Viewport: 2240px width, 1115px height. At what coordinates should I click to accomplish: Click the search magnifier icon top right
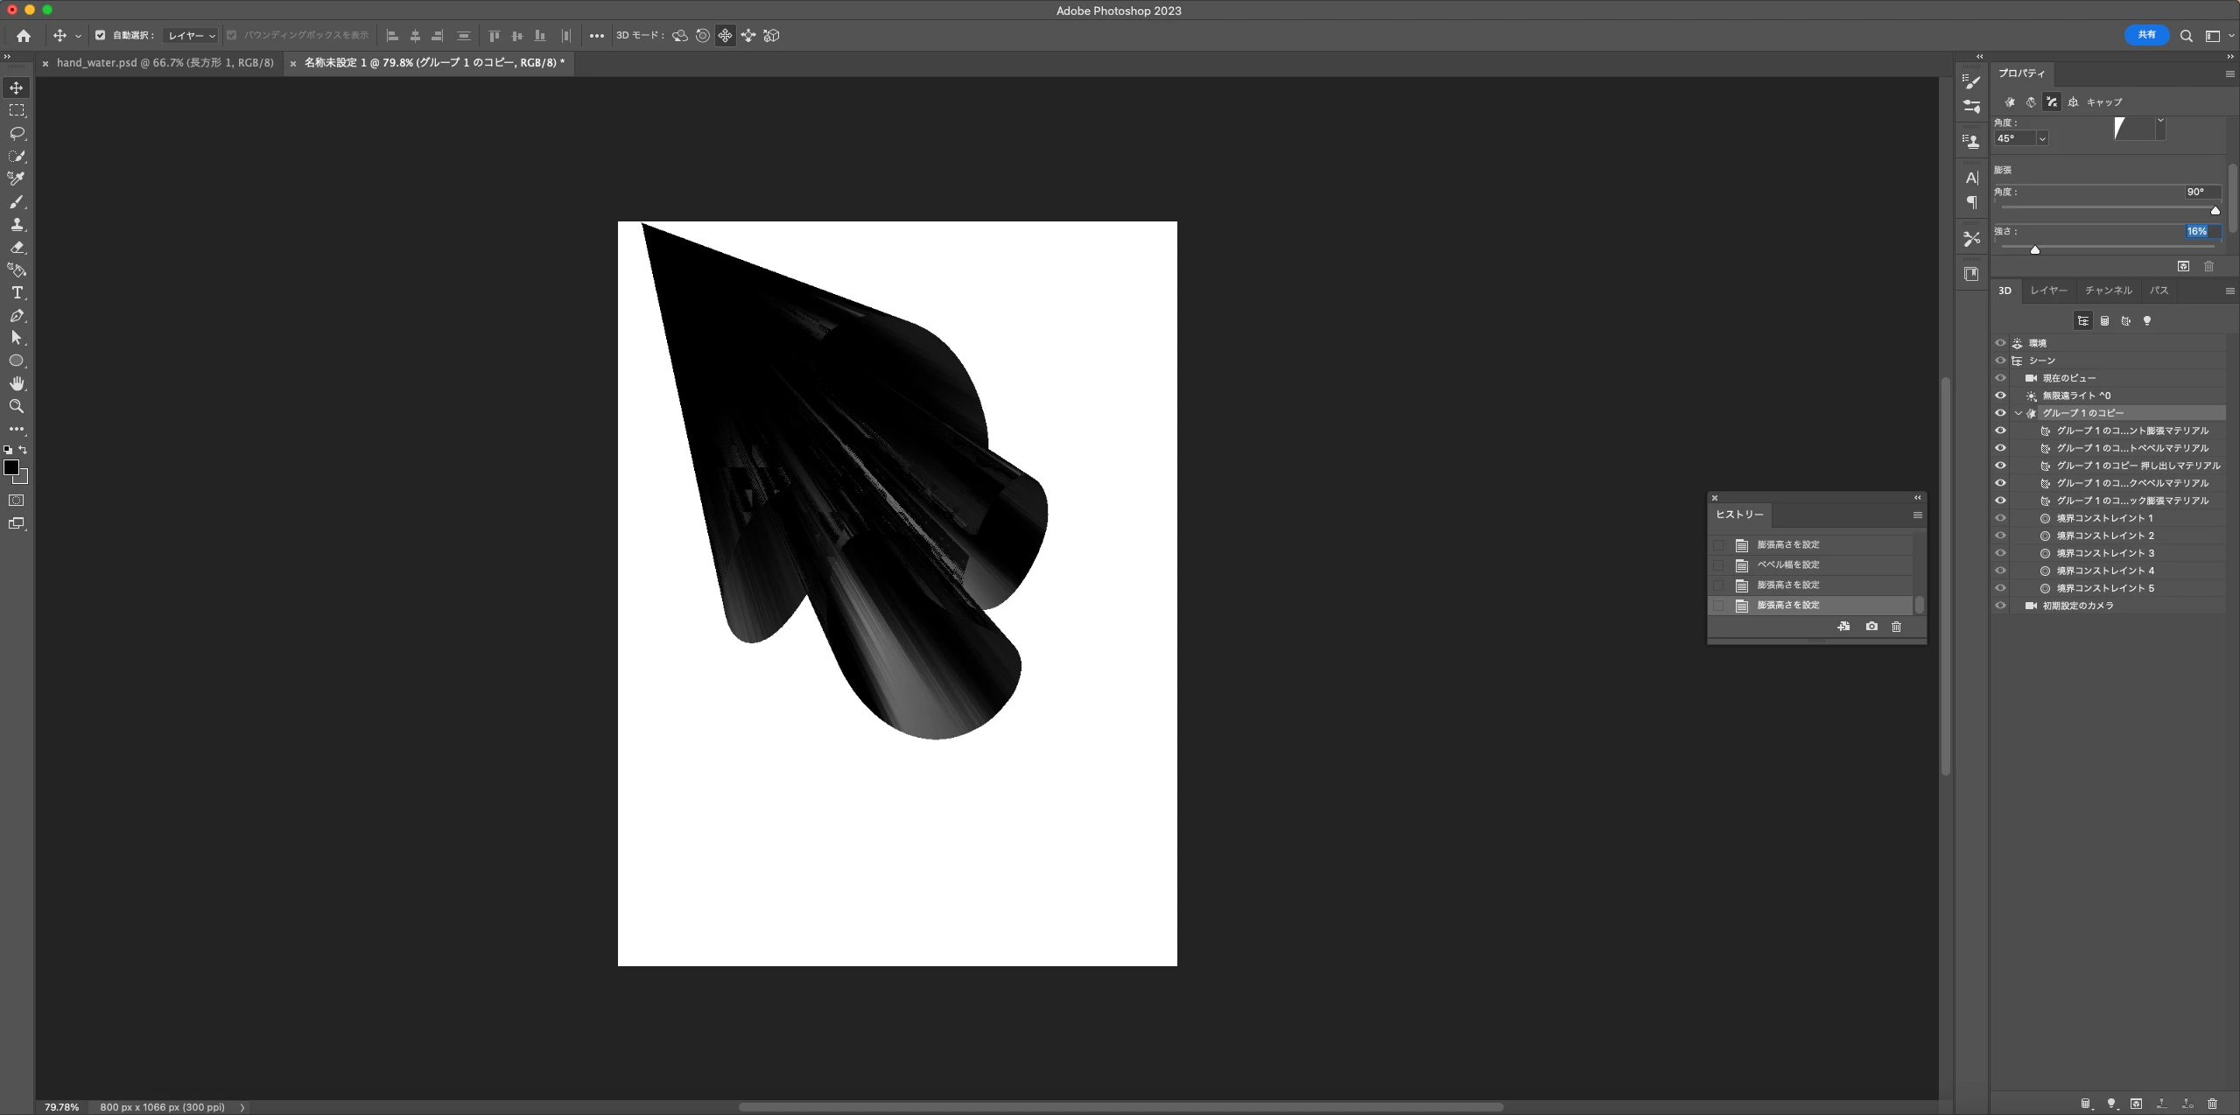pos(2186,36)
